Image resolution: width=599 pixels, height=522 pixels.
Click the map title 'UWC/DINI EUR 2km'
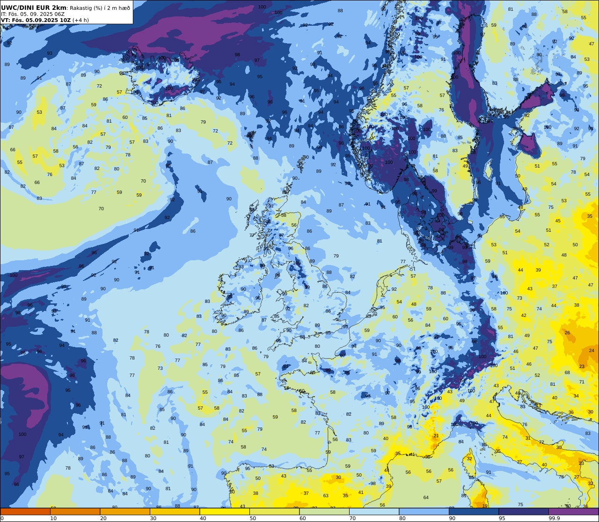pyautogui.click(x=34, y=7)
